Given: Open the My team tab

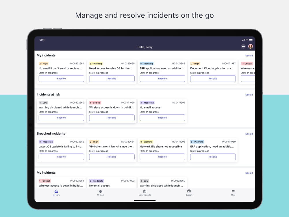Looking at the screenshot, I should [101, 193].
